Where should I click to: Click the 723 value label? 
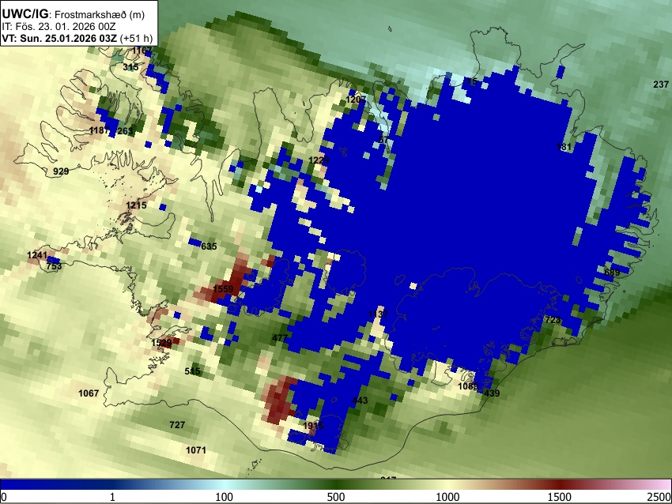pos(553,320)
